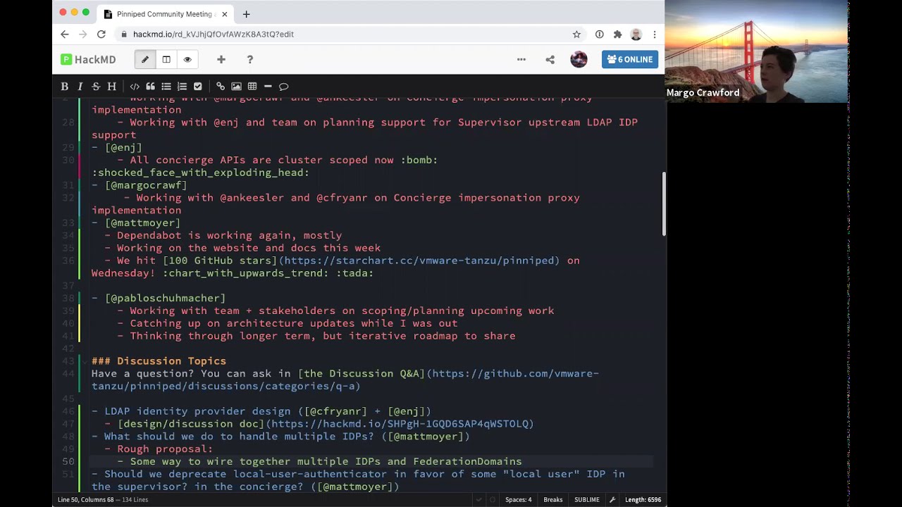
Task: Toggle split view mode (both panes)
Action: (166, 60)
